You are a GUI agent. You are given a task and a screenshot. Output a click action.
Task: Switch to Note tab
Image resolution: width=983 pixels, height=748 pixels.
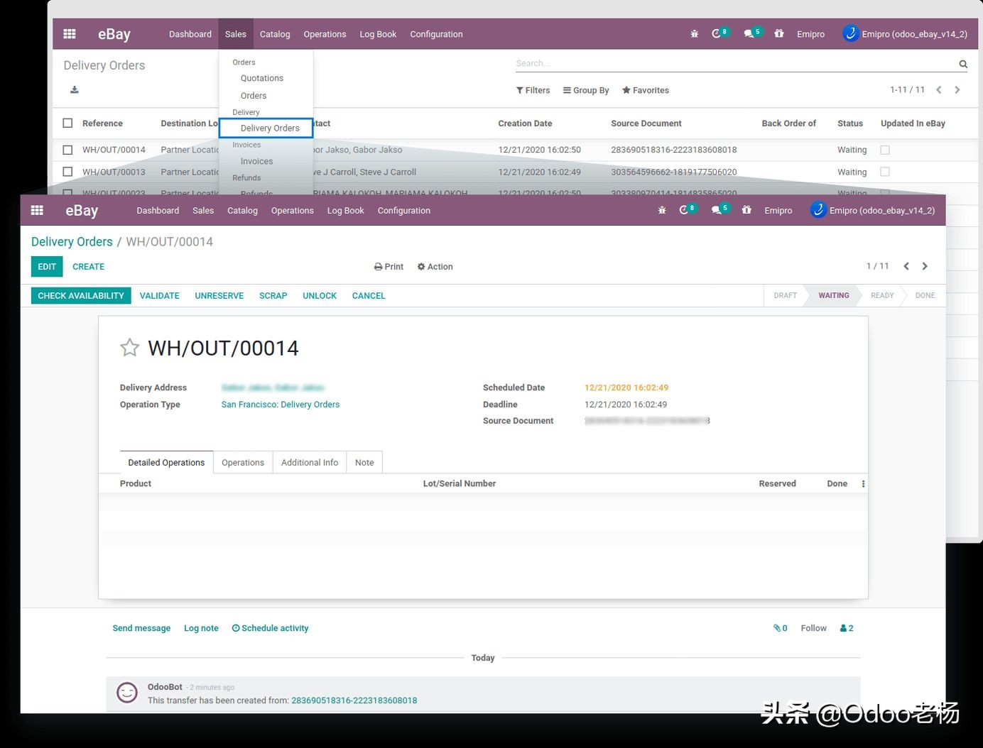click(x=364, y=463)
